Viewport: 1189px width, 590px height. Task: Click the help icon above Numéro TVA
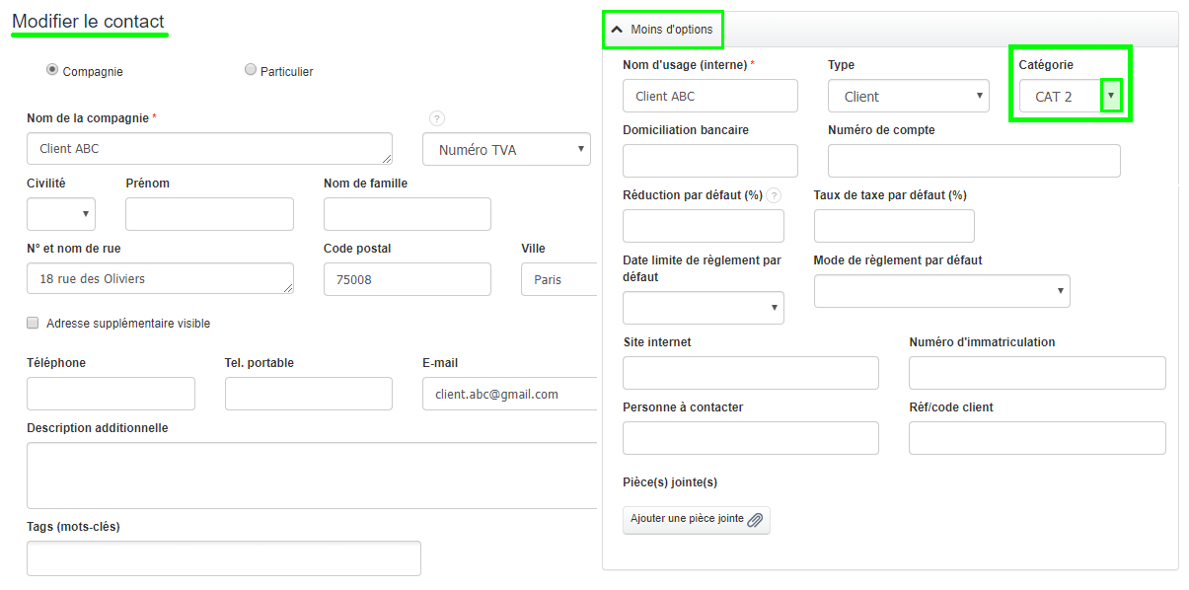click(437, 118)
